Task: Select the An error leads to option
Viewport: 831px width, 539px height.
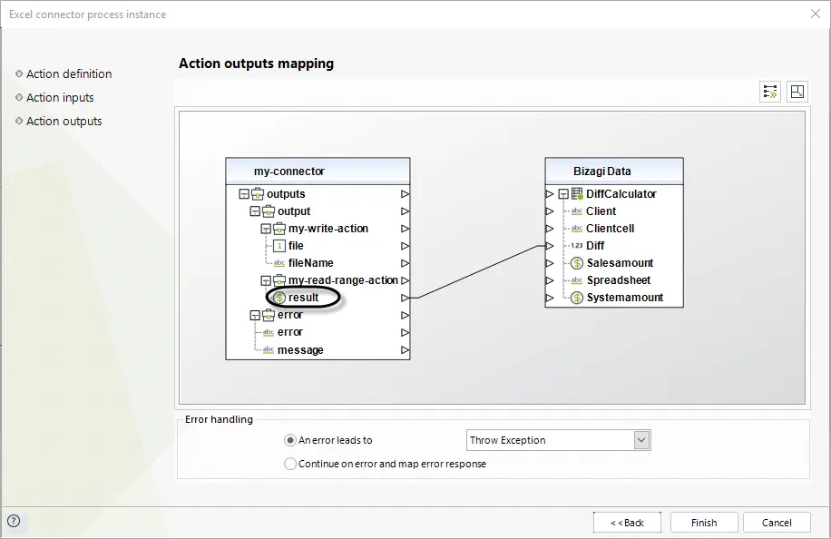Action: (290, 440)
